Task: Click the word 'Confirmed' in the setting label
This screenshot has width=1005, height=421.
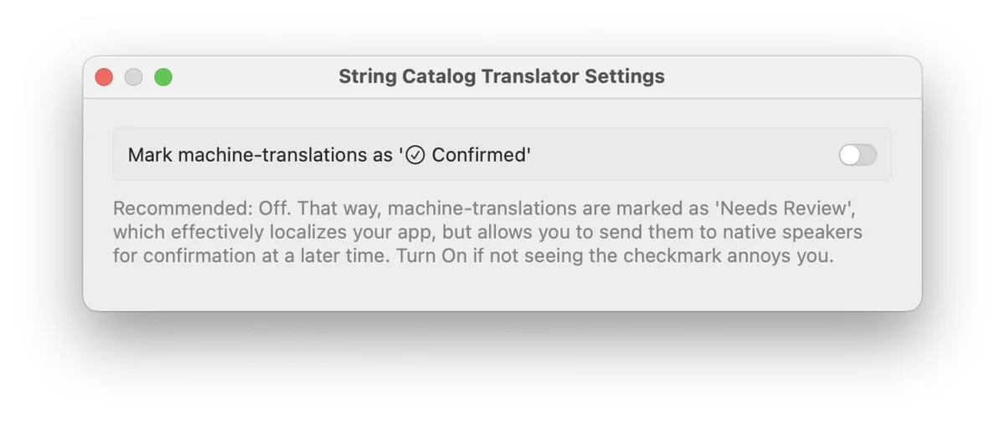Action: click(478, 155)
